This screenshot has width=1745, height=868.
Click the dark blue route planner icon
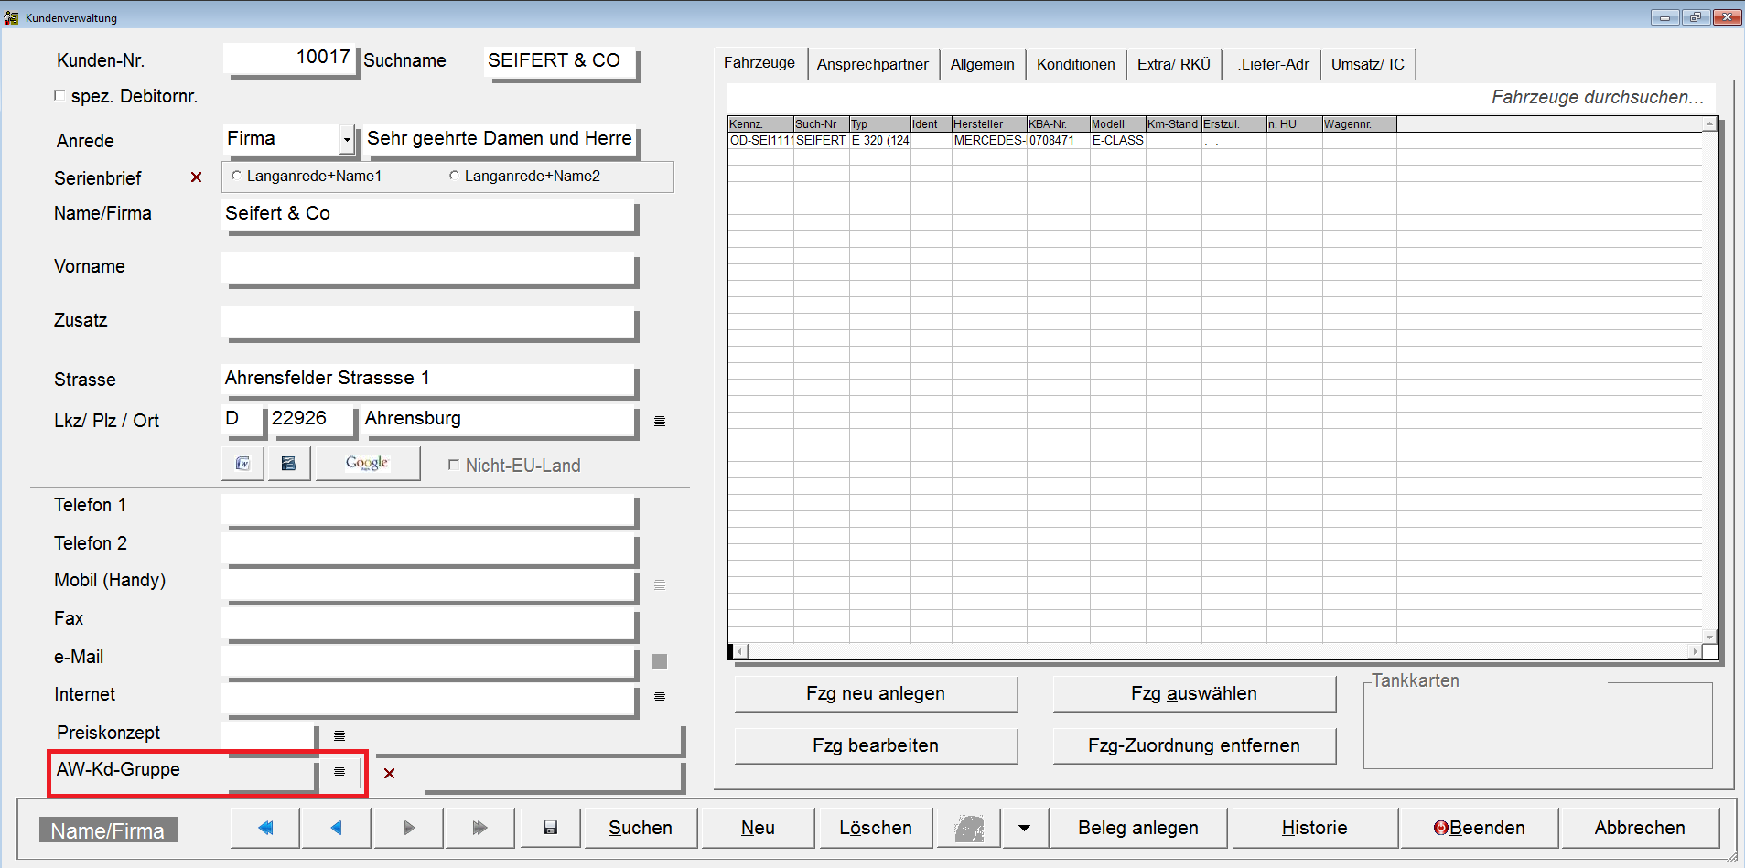(288, 464)
